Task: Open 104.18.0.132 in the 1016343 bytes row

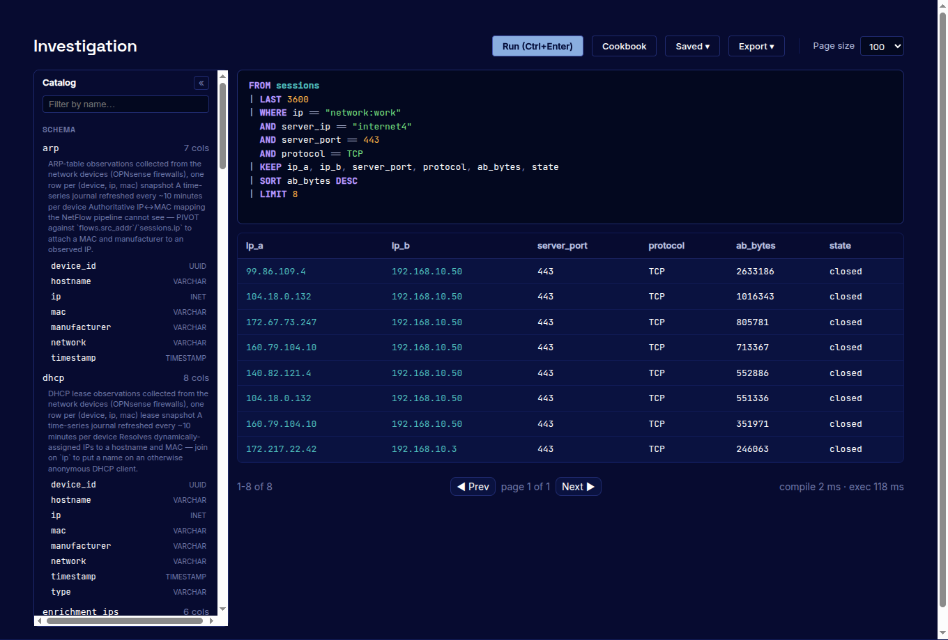Action: [279, 297]
